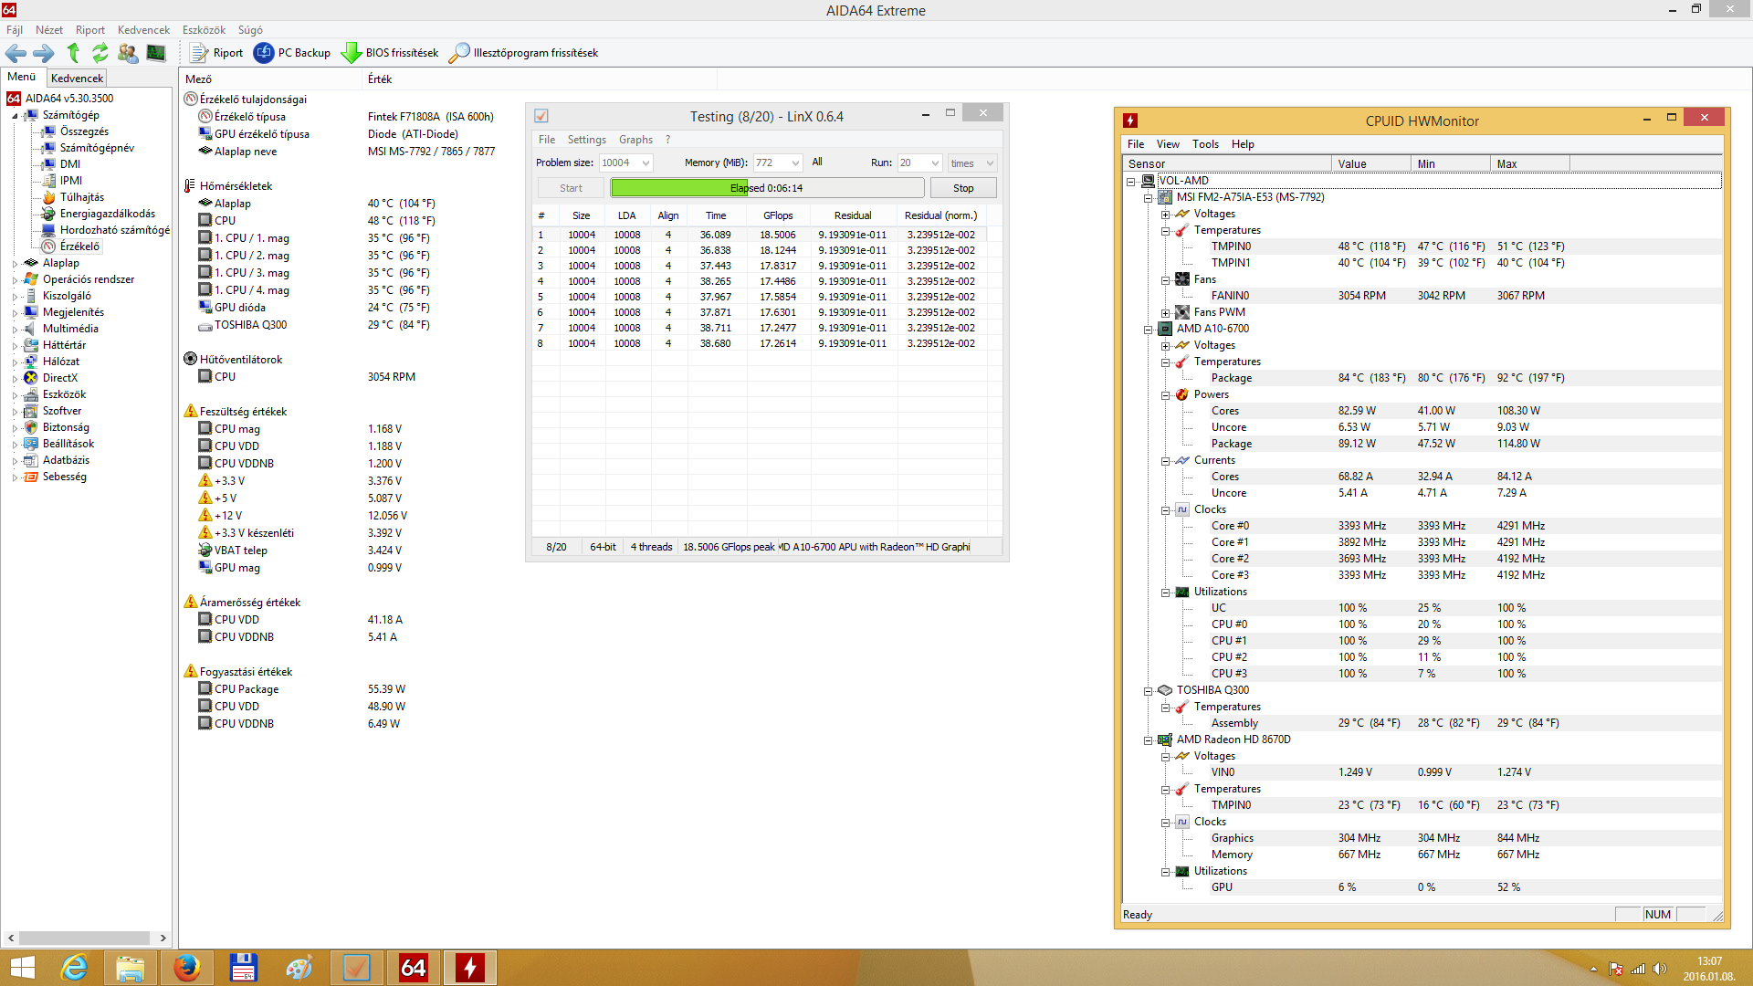Collapse TOSHIBA Q300 node in HWMonitor
Screen dimensions: 1753x986
1148,690
